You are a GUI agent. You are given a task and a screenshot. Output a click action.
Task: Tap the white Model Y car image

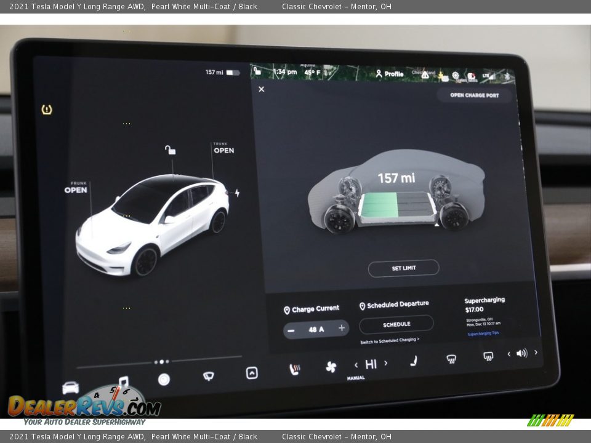point(152,225)
